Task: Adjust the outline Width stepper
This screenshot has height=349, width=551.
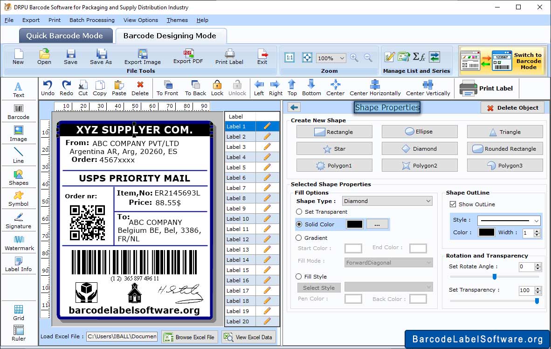Action: (x=537, y=233)
